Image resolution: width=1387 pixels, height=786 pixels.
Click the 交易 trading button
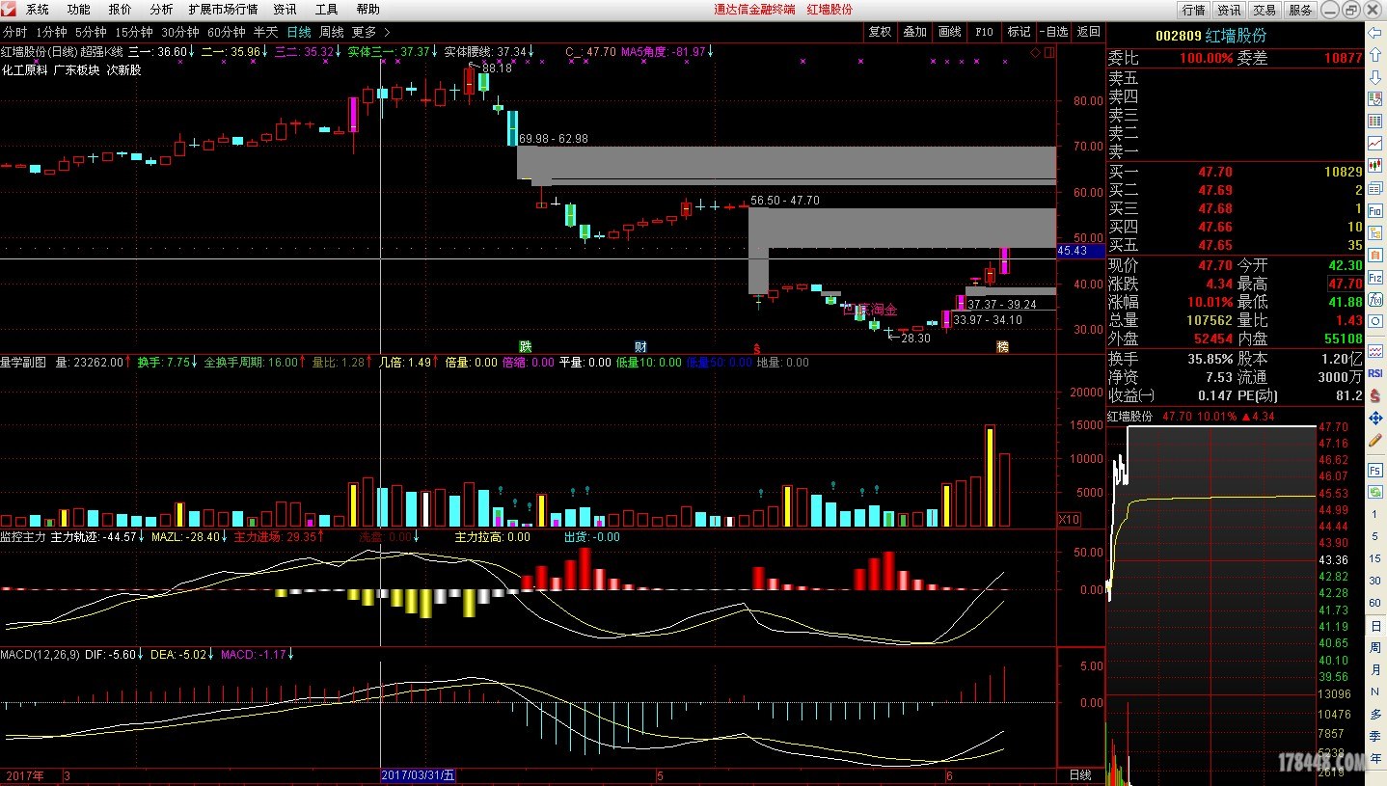point(1265,10)
